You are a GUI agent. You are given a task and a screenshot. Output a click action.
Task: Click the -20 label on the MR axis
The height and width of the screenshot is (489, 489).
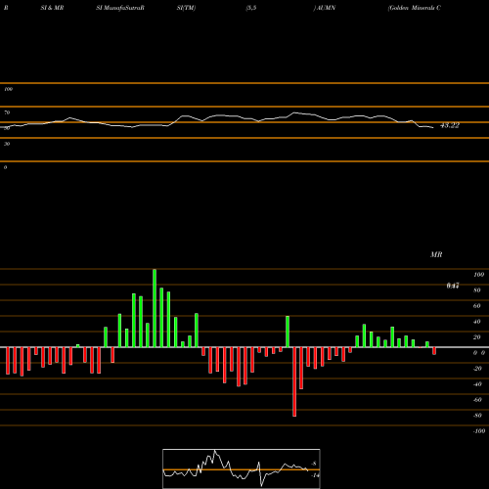(477, 369)
